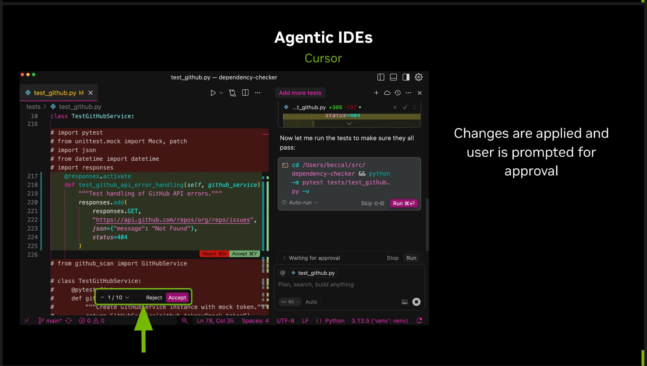
Task: Reject the file change with the X in the diff card
Action: 395,107
